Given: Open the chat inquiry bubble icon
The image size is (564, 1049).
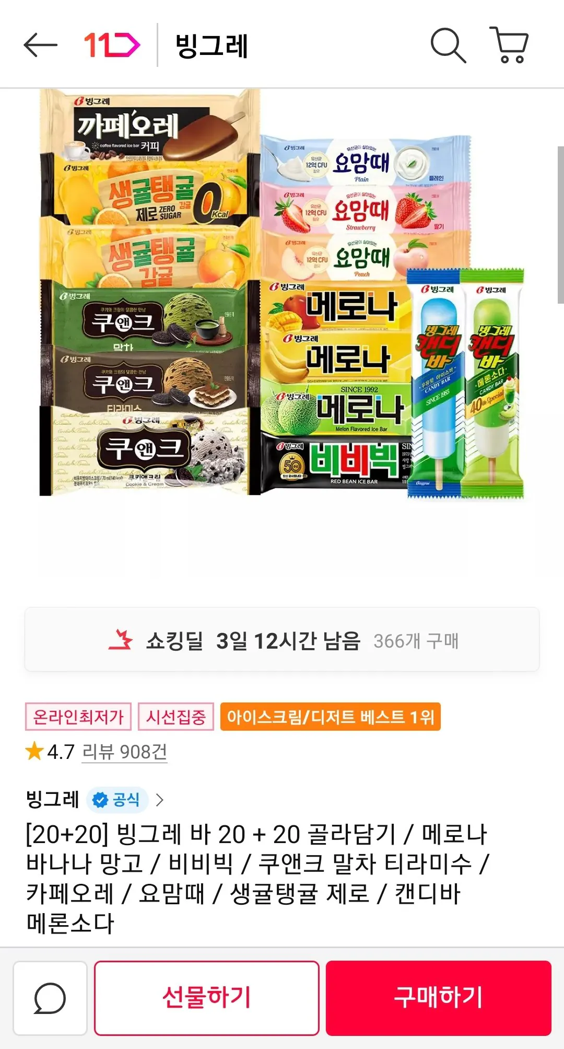Looking at the screenshot, I should 50,998.
